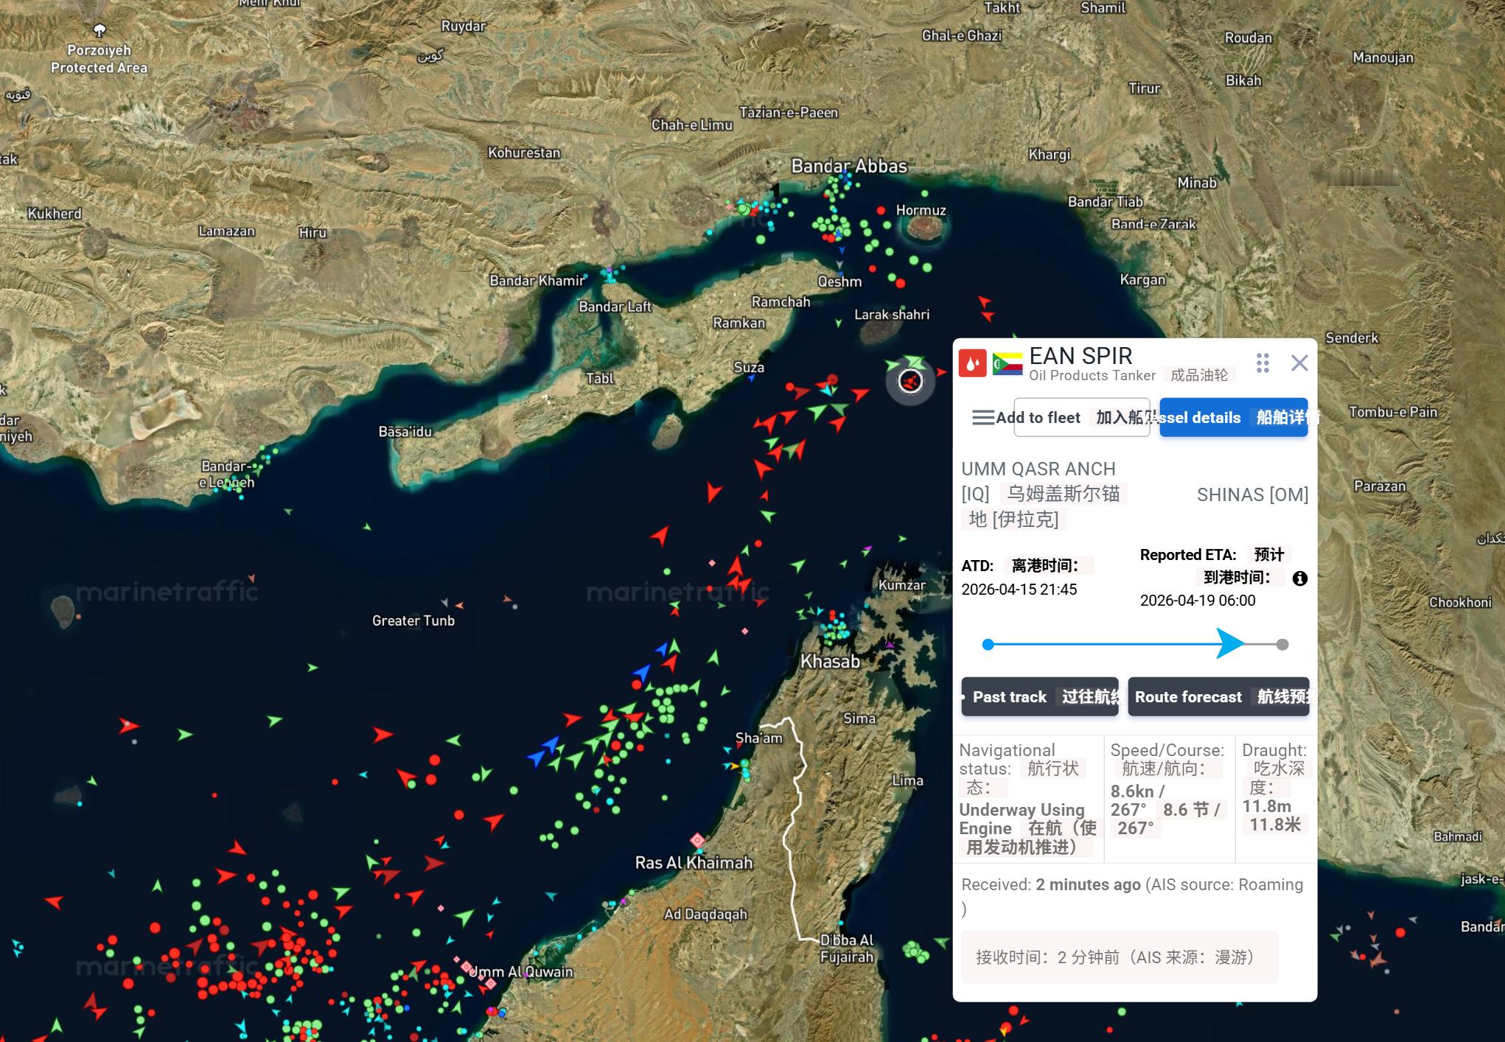Close the EAN SPIR vessel popup

tap(1299, 363)
